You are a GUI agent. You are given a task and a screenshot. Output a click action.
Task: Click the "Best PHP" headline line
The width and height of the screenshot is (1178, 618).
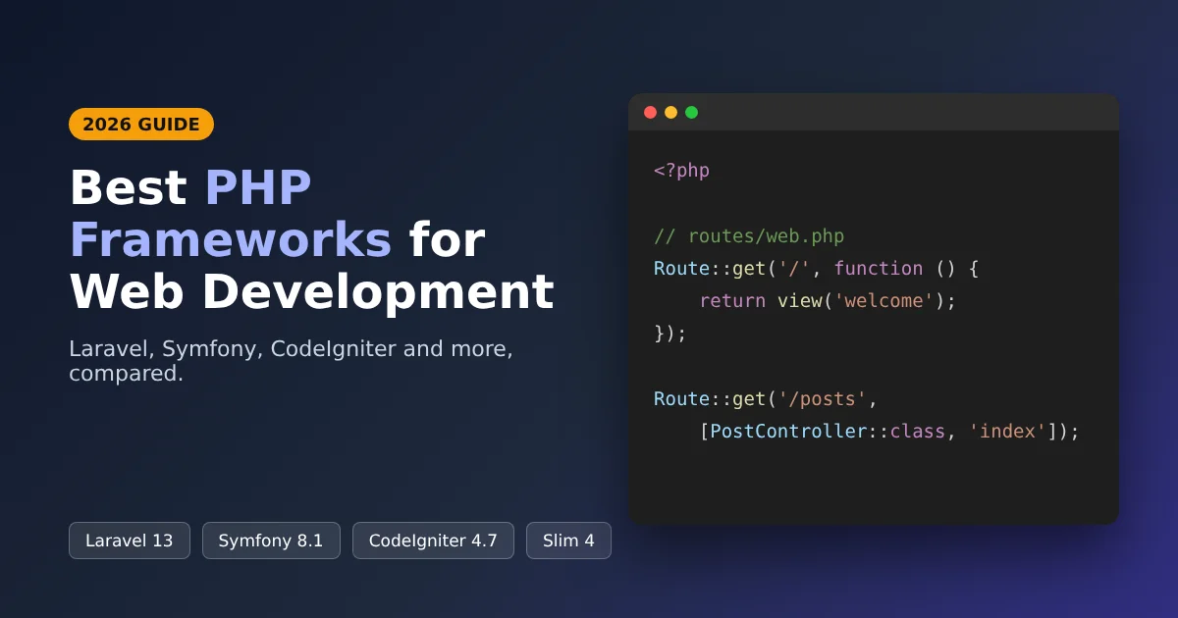(190, 187)
